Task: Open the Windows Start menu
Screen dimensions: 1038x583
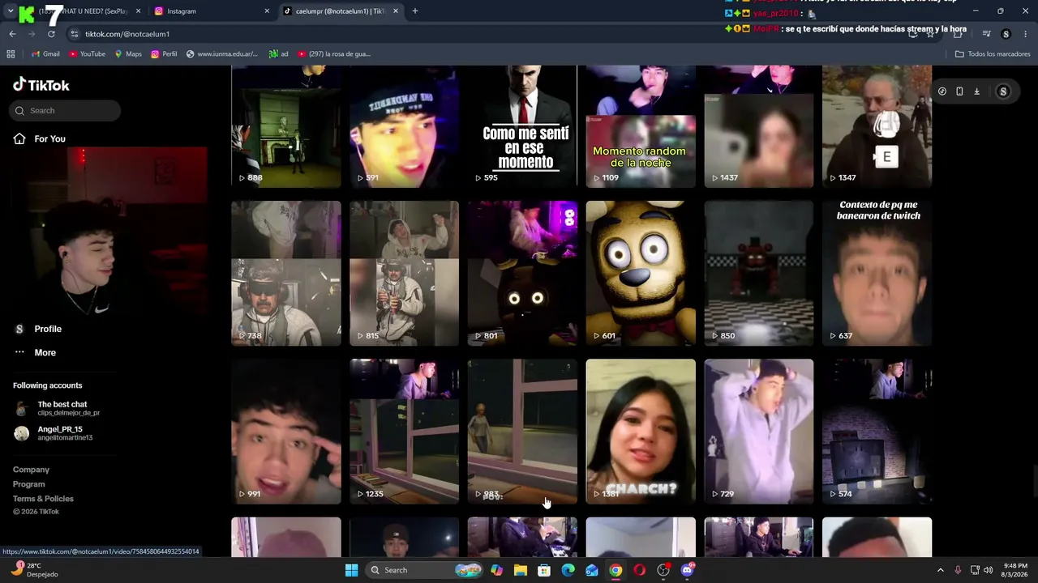Action: click(x=351, y=570)
